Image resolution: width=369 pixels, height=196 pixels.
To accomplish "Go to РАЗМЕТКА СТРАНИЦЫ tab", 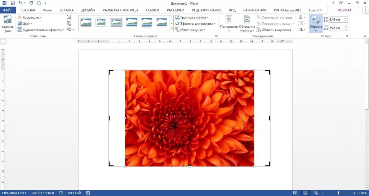I will 120,10.
